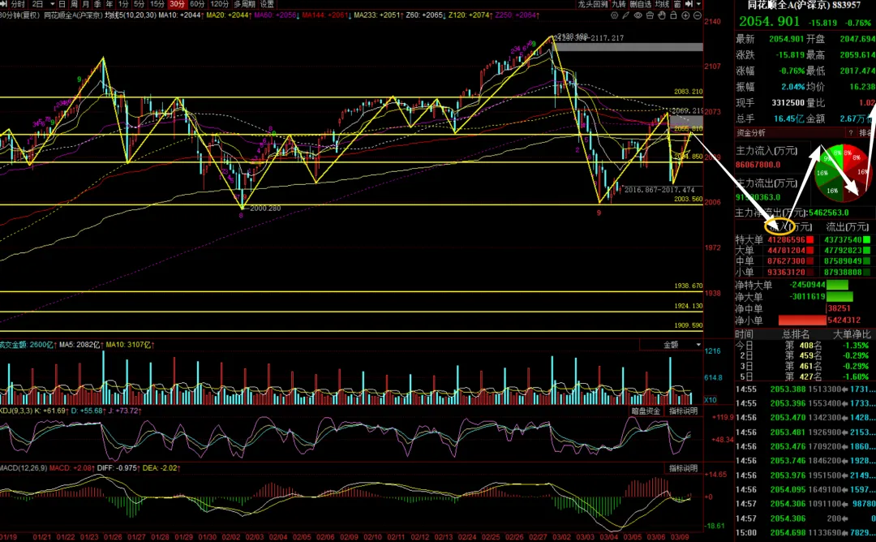Click MACD(12,26,9) indicator label
This screenshot has width=876, height=542.
pyautogui.click(x=23, y=467)
